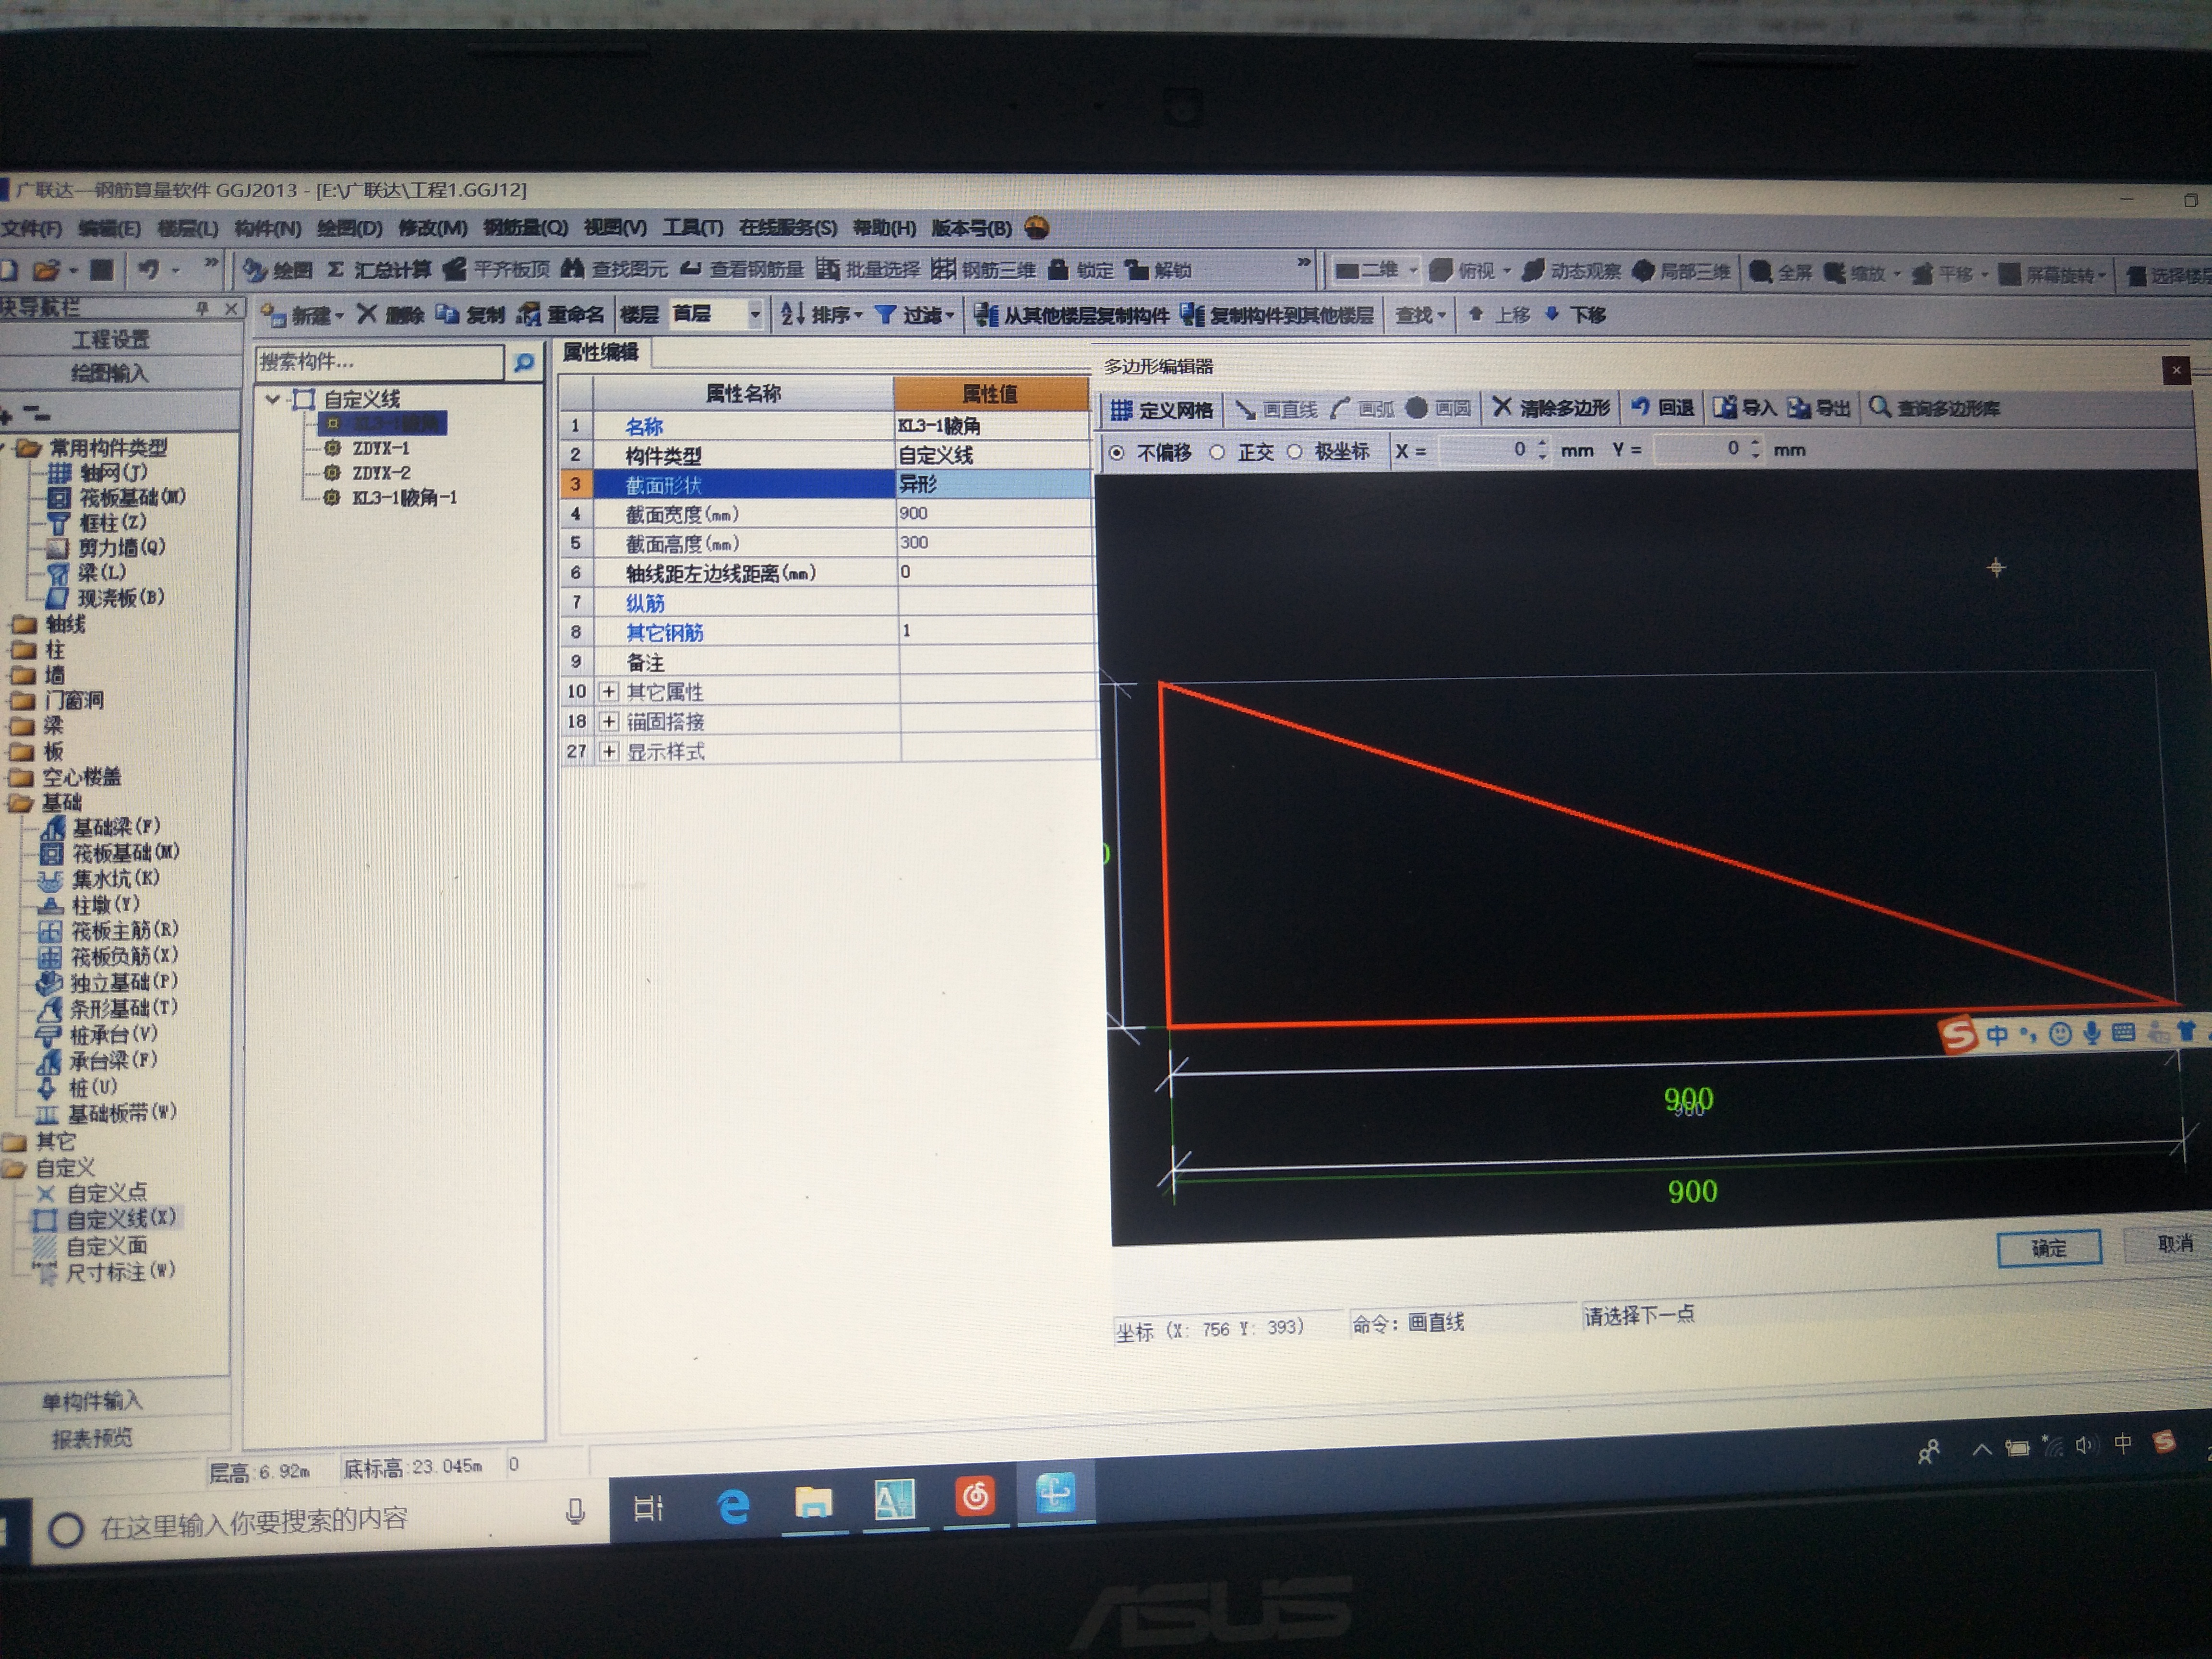
Task: Open File Explorer from taskbar
Action: tap(813, 1502)
